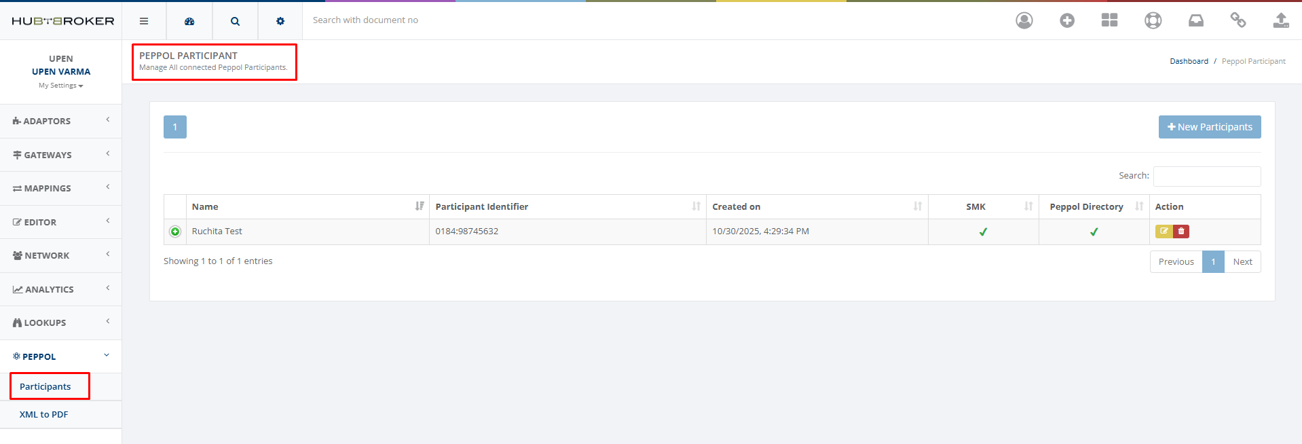Click the Next pagination button

pos(1242,262)
